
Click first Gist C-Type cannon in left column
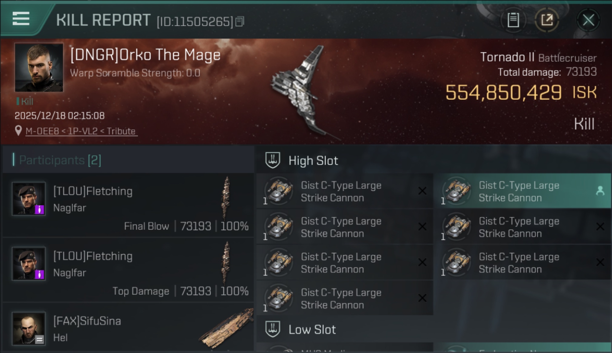pyautogui.click(x=344, y=191)
